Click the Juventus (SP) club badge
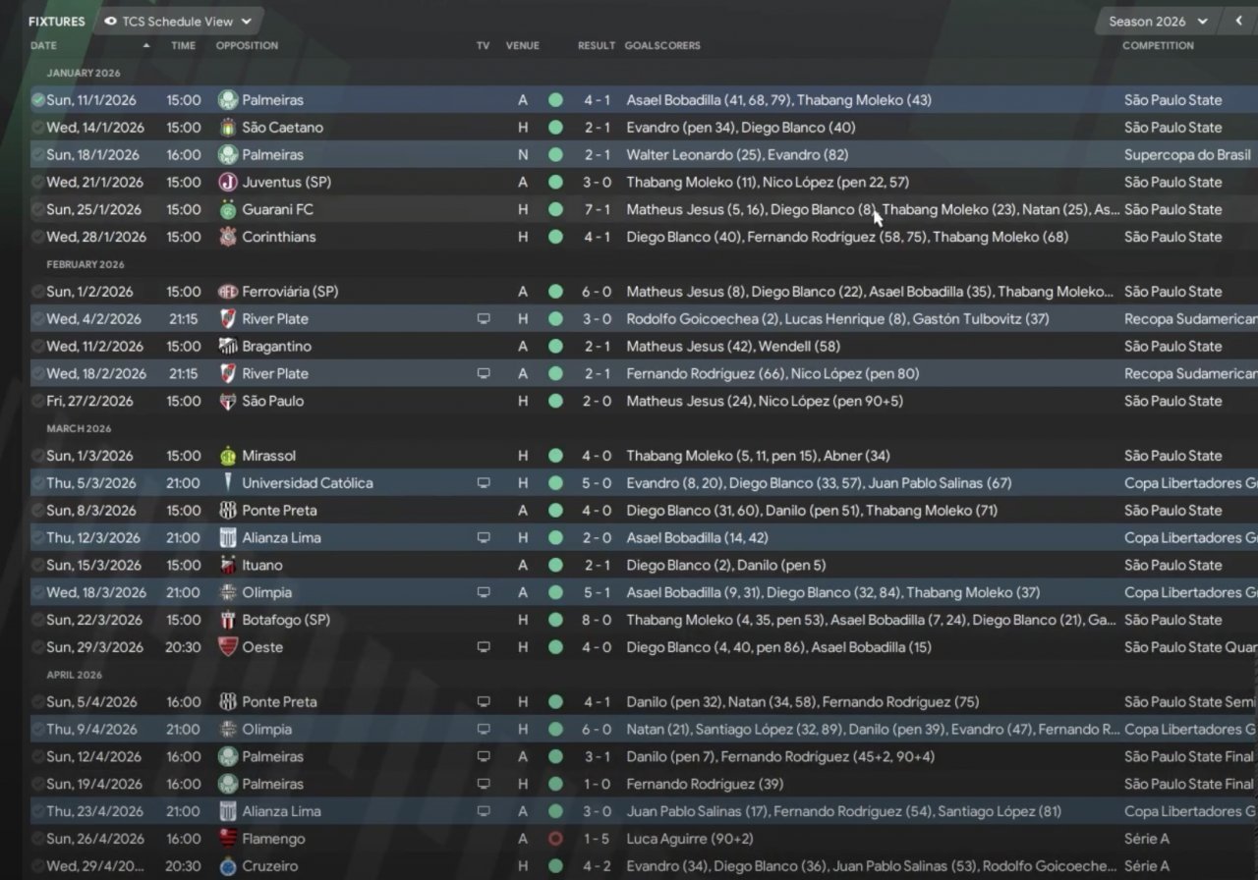The image size is (1258, 880). [227, 183]
